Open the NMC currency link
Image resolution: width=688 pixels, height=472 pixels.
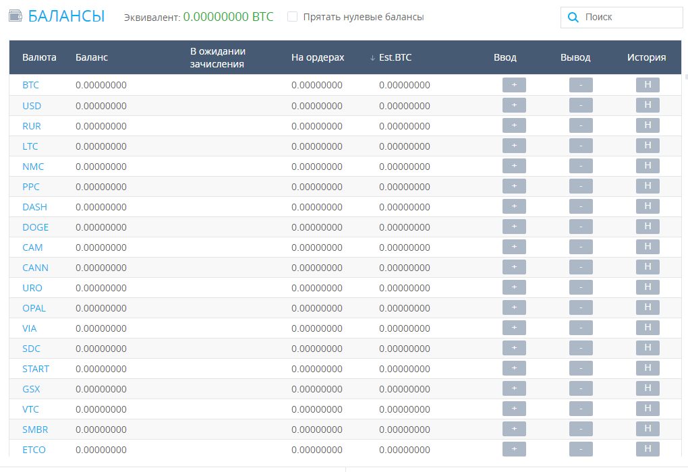[x=33, y=167]
